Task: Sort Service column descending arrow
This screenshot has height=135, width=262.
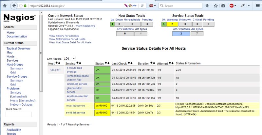Action: pyautogui.click(x=80, y=63)
